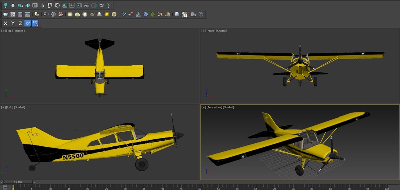Screen dimensions: 400x190
Task: Click the help question mark icon
Action: (x=201, y=14)
